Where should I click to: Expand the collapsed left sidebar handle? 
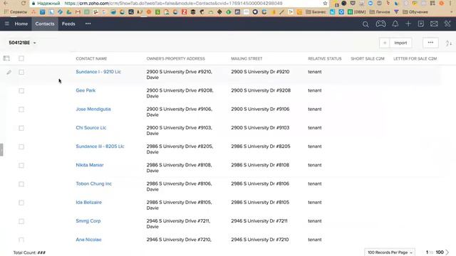(1, 149)
